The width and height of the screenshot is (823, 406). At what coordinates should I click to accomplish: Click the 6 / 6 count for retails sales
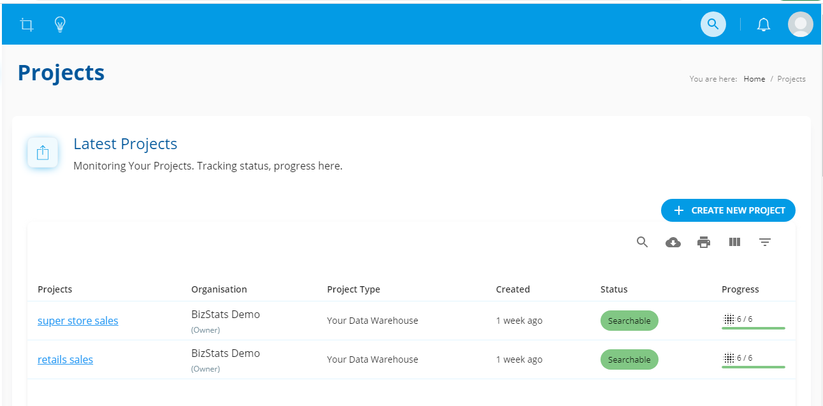coord(745,358)
